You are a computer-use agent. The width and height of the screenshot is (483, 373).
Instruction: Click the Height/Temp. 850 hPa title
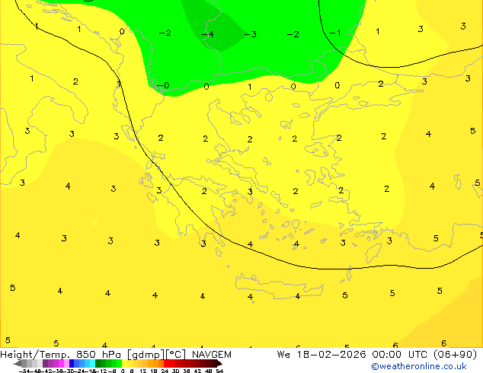click(61, 355)
